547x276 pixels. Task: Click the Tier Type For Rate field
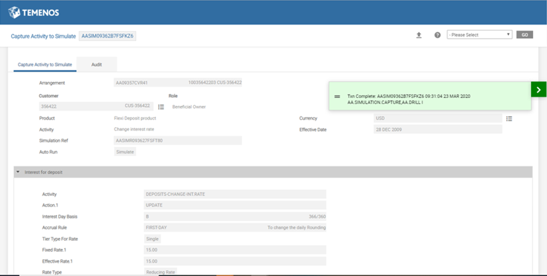(x=152, y=239)
